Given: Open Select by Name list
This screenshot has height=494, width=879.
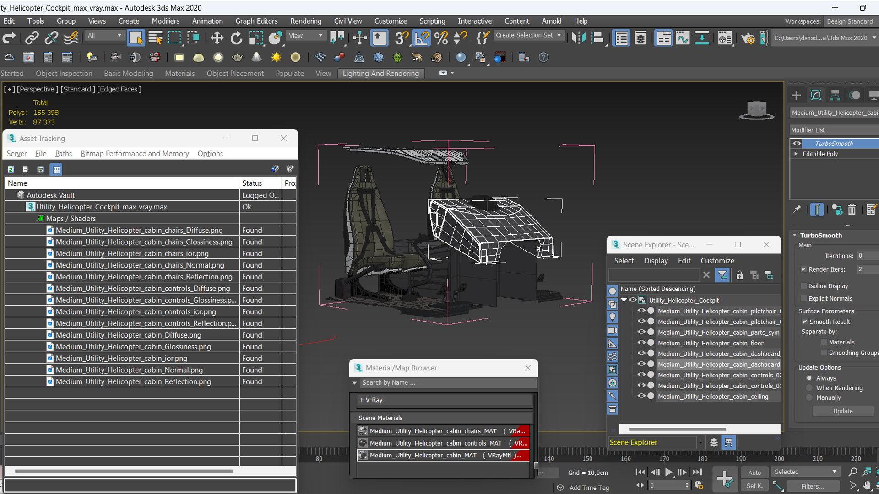Looking at the screenshot, I should point(156,38).
